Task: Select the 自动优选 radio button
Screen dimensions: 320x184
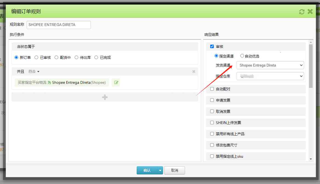Action: (242, 56)
